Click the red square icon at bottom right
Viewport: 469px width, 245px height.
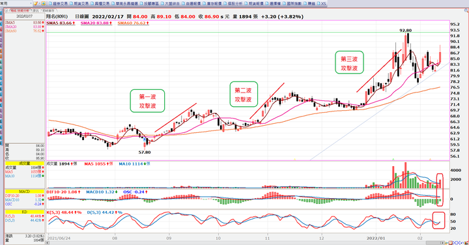(451, 242)
